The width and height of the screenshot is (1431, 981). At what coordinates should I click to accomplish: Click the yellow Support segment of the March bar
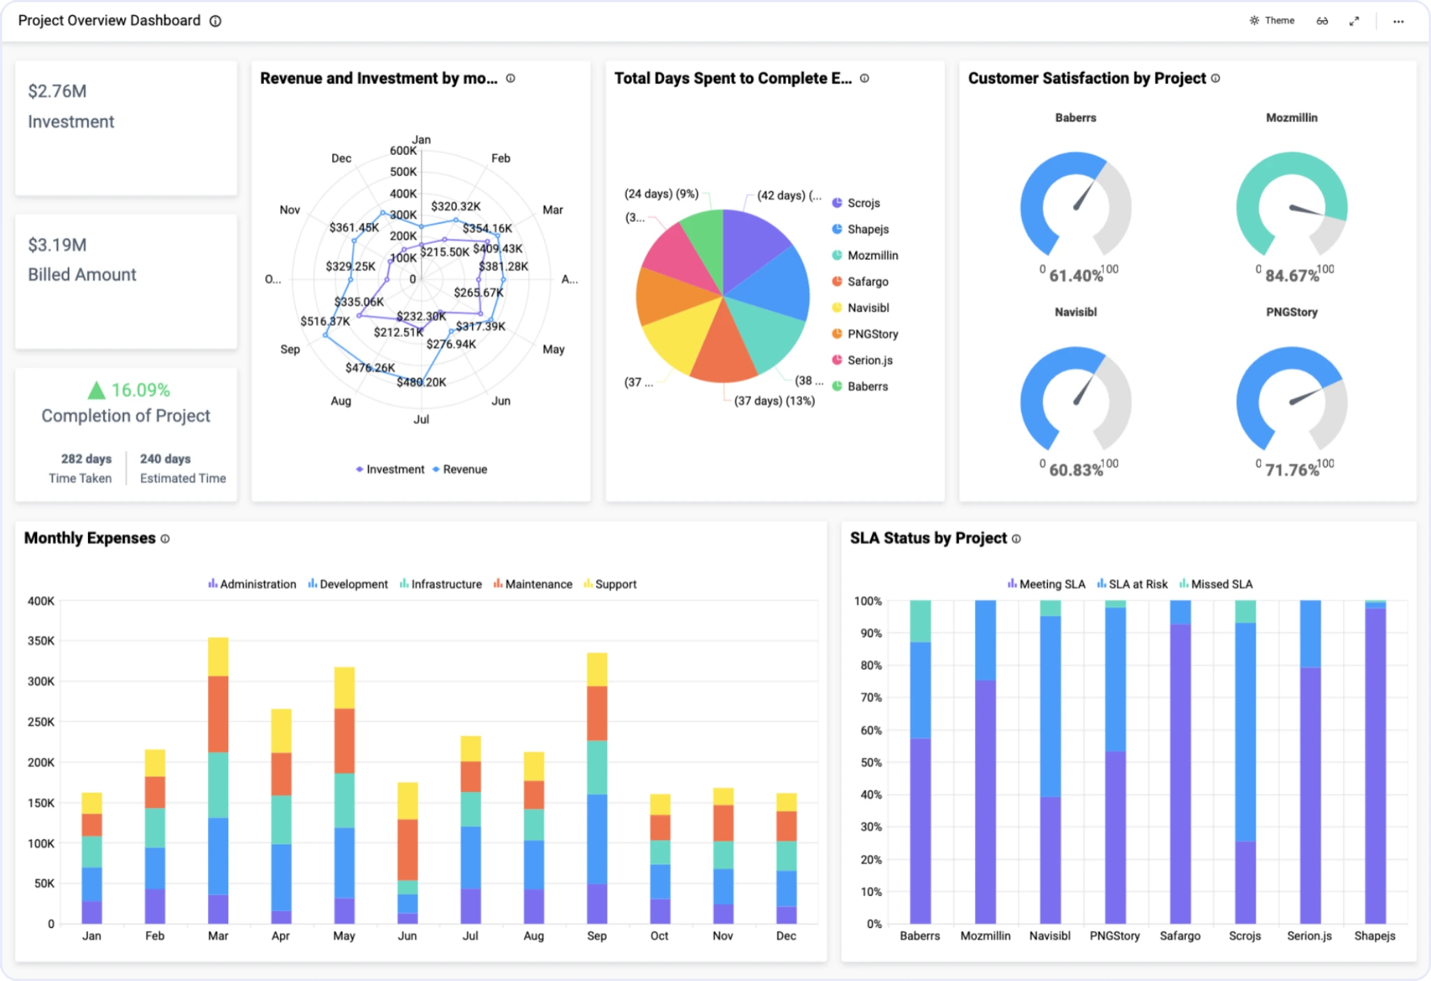point(218,656)
